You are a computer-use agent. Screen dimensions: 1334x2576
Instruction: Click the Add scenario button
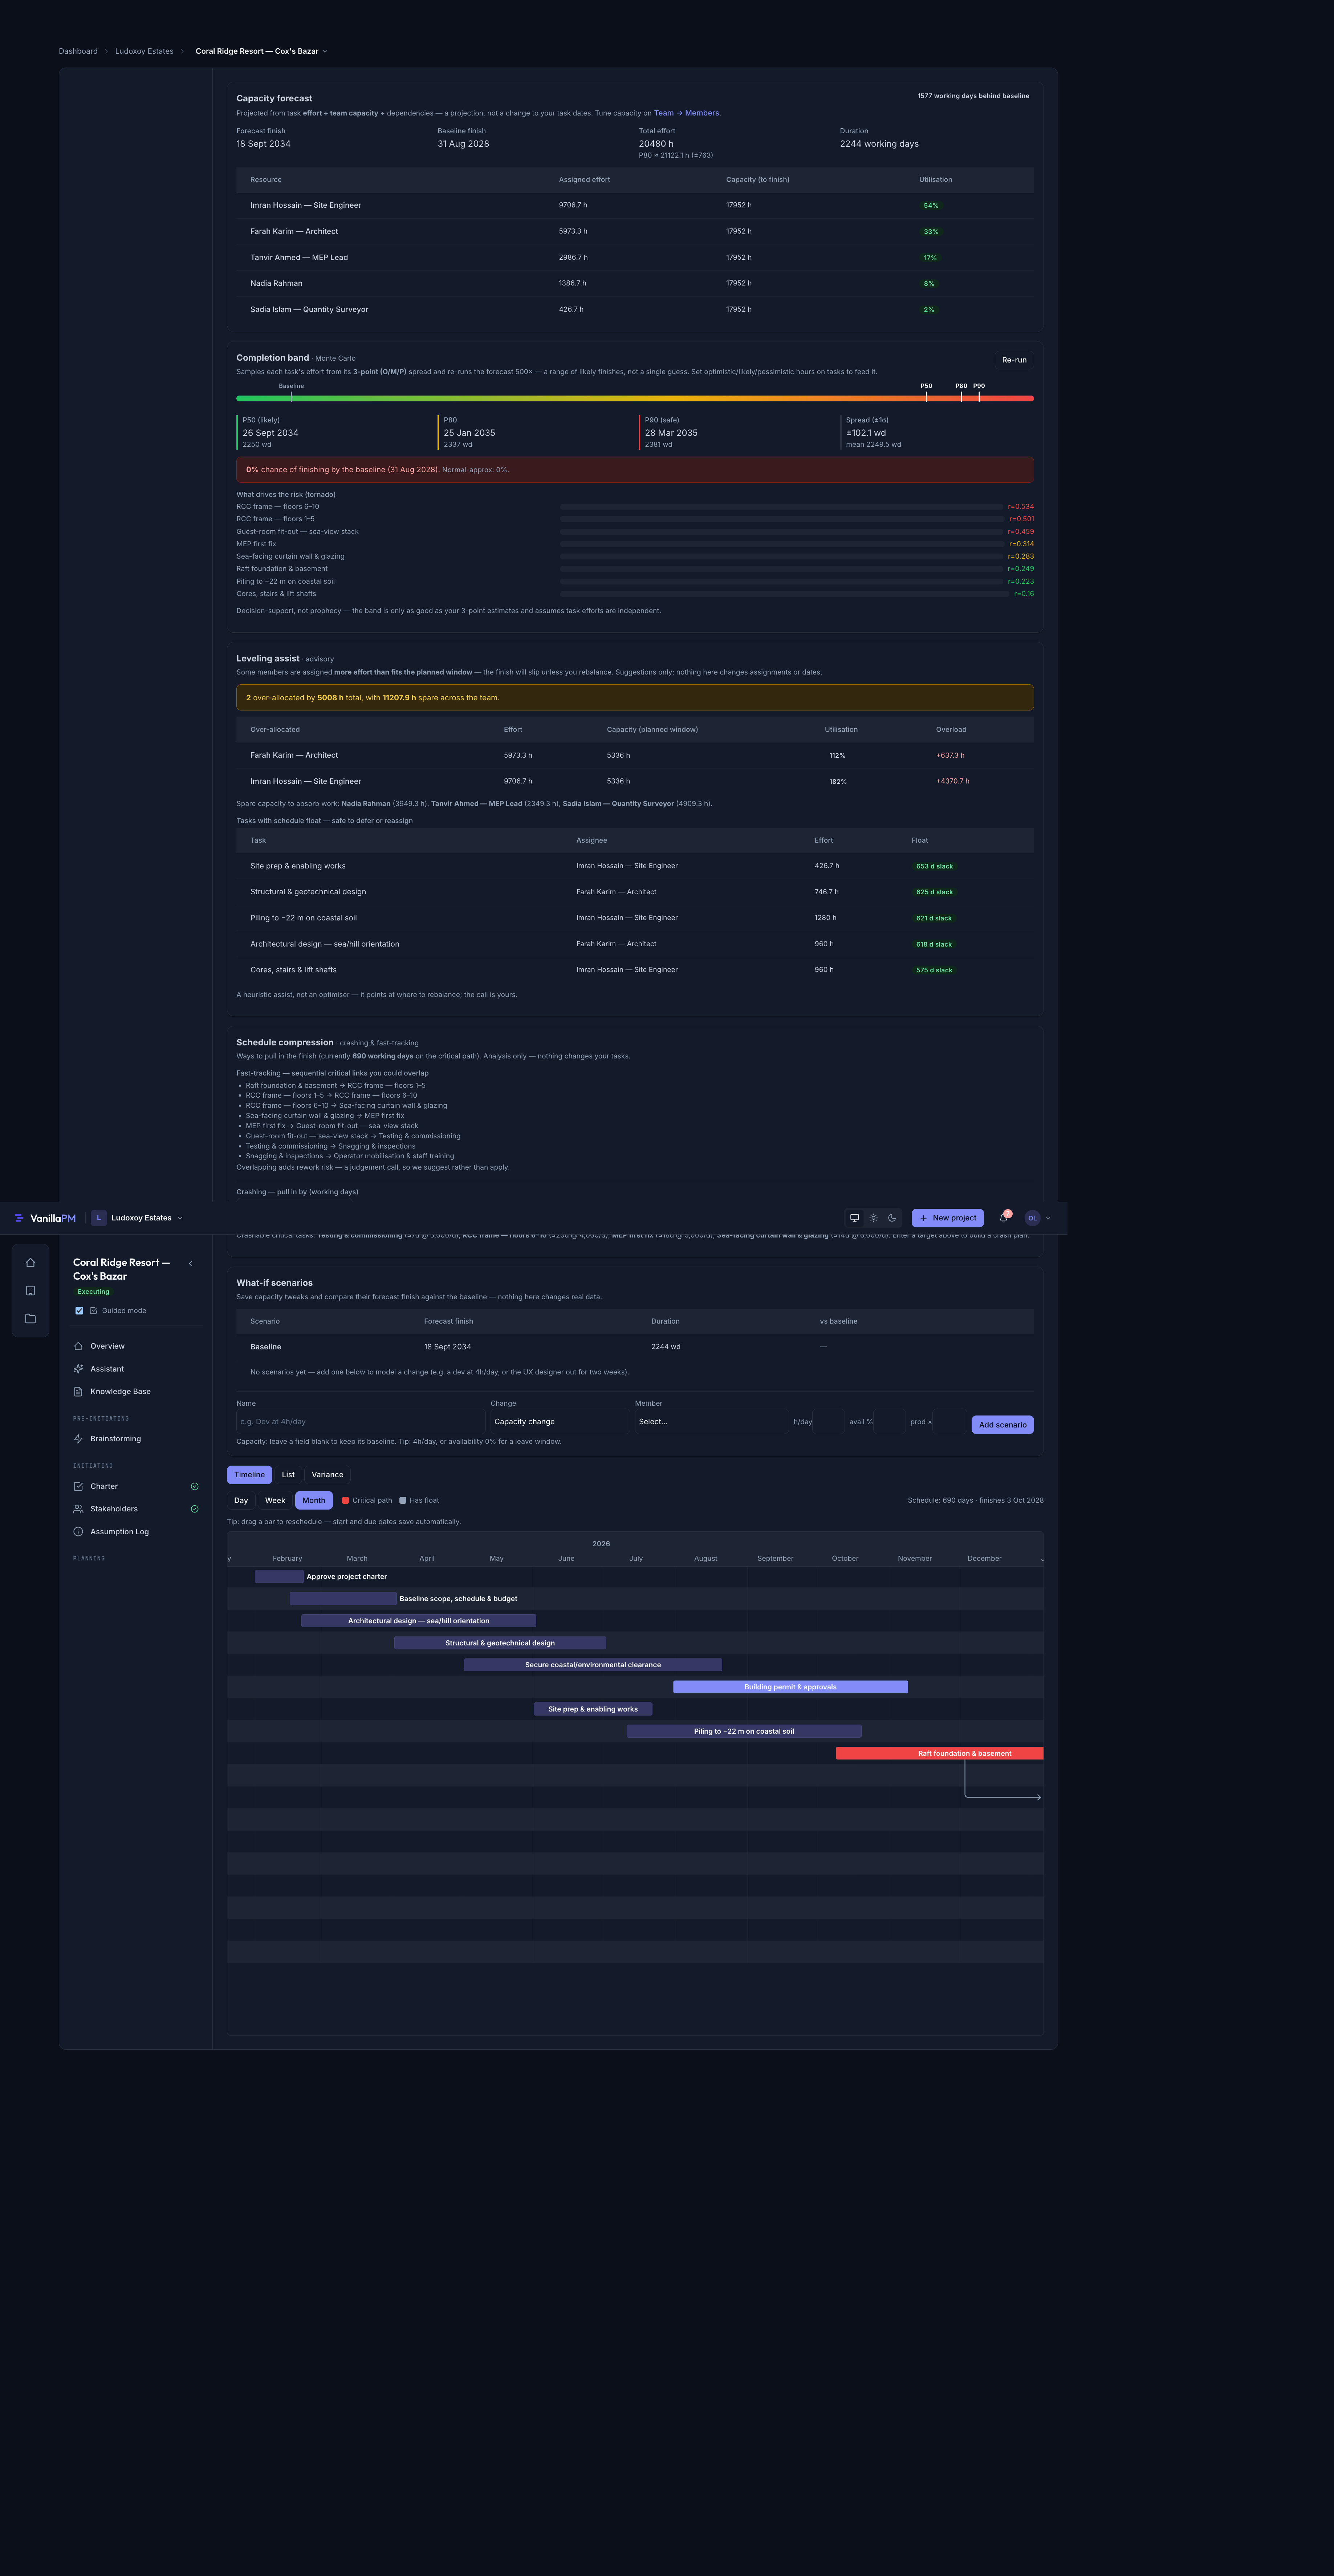pos(1002,1425)
